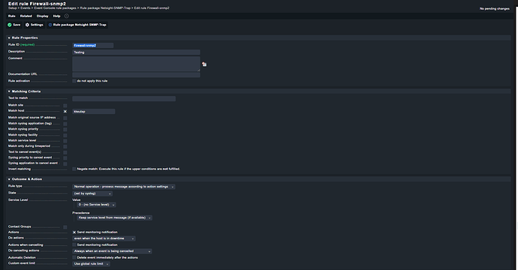Enable Text to cancel event(s) checkbox
The width and height of the screenshot is (518, 270).
(x=65, y=152)
